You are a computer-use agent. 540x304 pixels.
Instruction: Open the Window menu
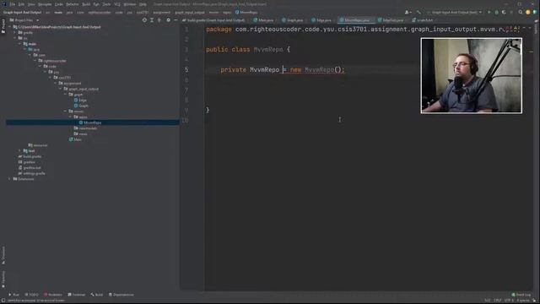coord(130,4)
